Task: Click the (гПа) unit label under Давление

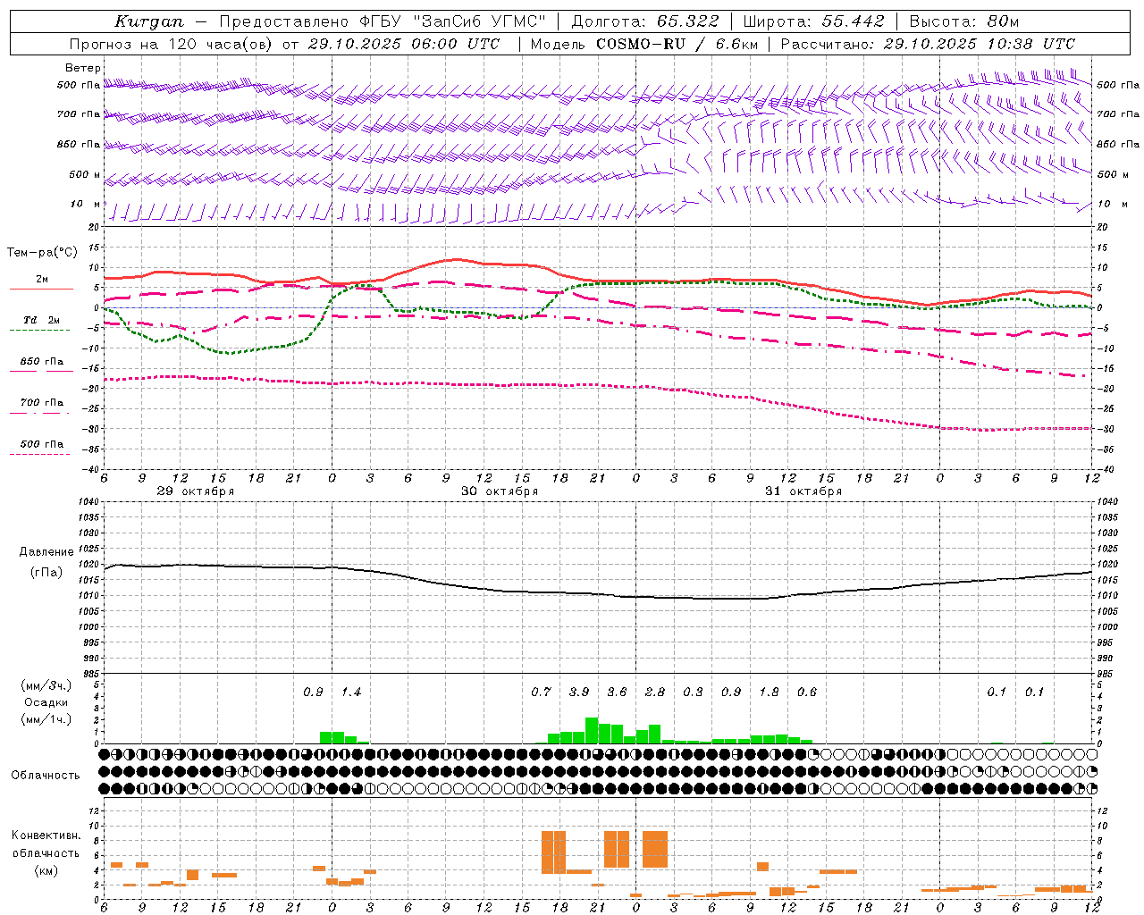Action: tap(46, 573)
